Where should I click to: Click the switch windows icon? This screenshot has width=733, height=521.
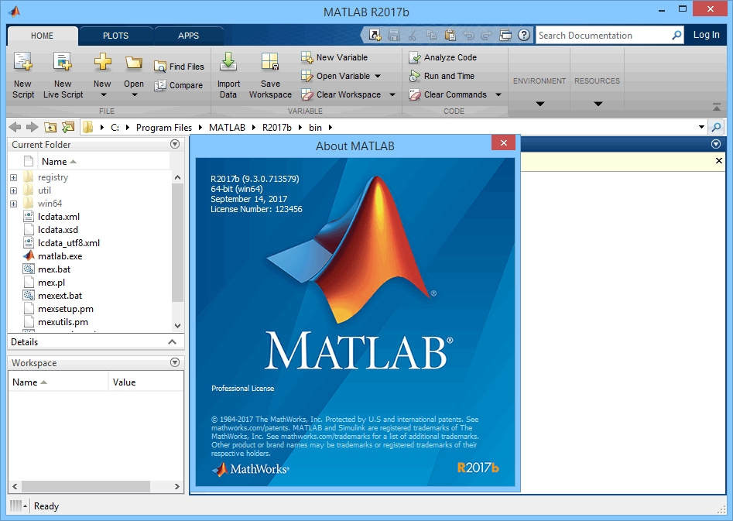[505, 35]
